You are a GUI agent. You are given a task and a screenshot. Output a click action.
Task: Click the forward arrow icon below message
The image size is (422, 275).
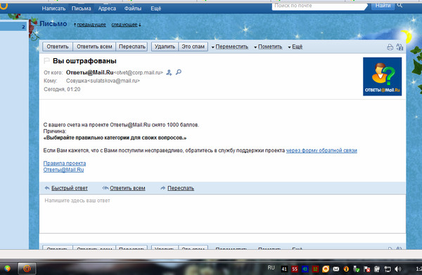(x=163, y=188)
